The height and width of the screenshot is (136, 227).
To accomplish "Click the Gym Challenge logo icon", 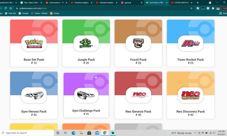I will pyautogui.click(x=86, y=95).
